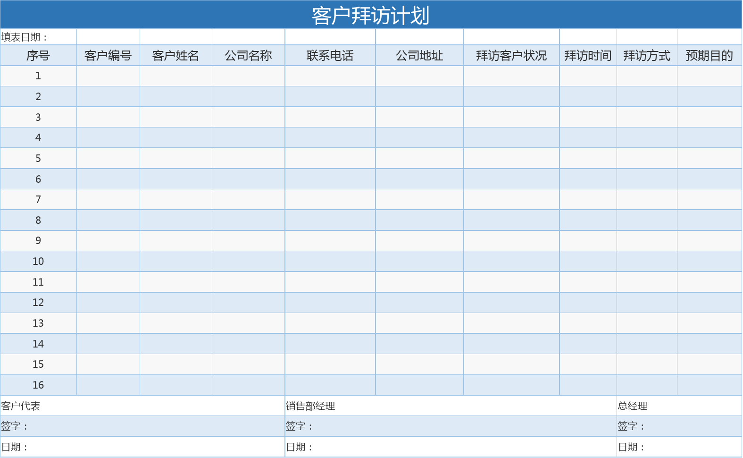Screen dimensions: 743x458
Task: Select the row number 13 cell
Action: pos(38,323)
